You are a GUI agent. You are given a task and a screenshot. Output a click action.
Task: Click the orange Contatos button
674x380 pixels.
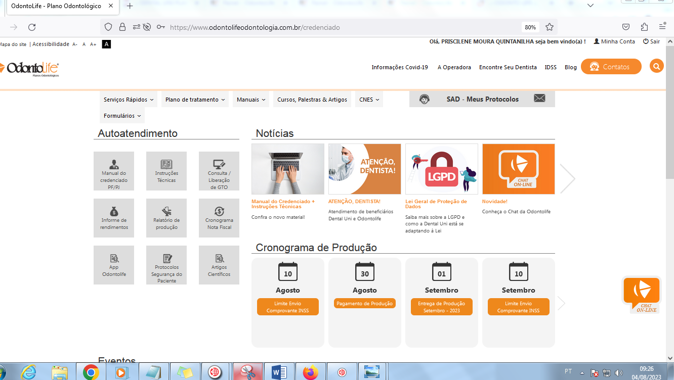(x=611, y=67)
